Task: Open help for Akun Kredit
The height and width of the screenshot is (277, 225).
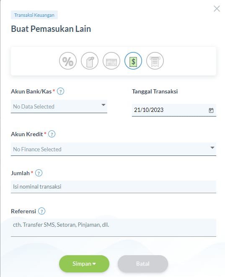Action: click(x=52, y=134)
